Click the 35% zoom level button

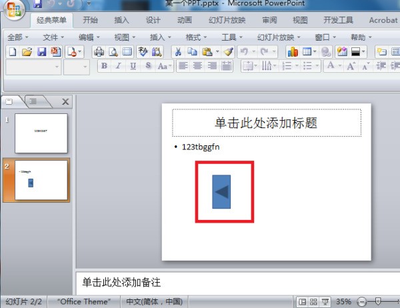tap(343, 301)
